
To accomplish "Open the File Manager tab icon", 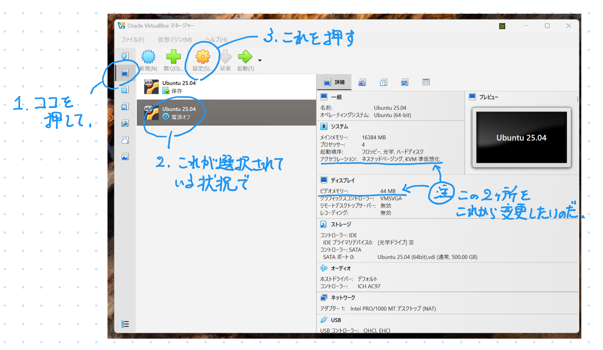I will [426, 82].
